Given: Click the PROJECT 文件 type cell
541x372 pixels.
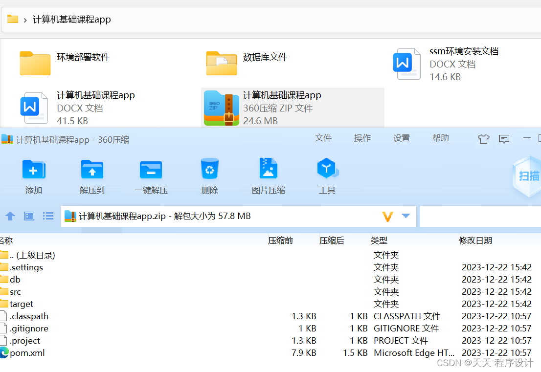Looking at the screenshot, I should click(x=401, y=341).
